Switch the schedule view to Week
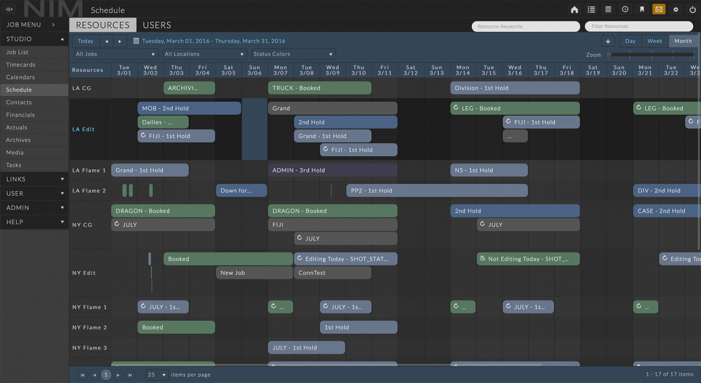Viewport: 701px width, 383px height. [656, 40]
